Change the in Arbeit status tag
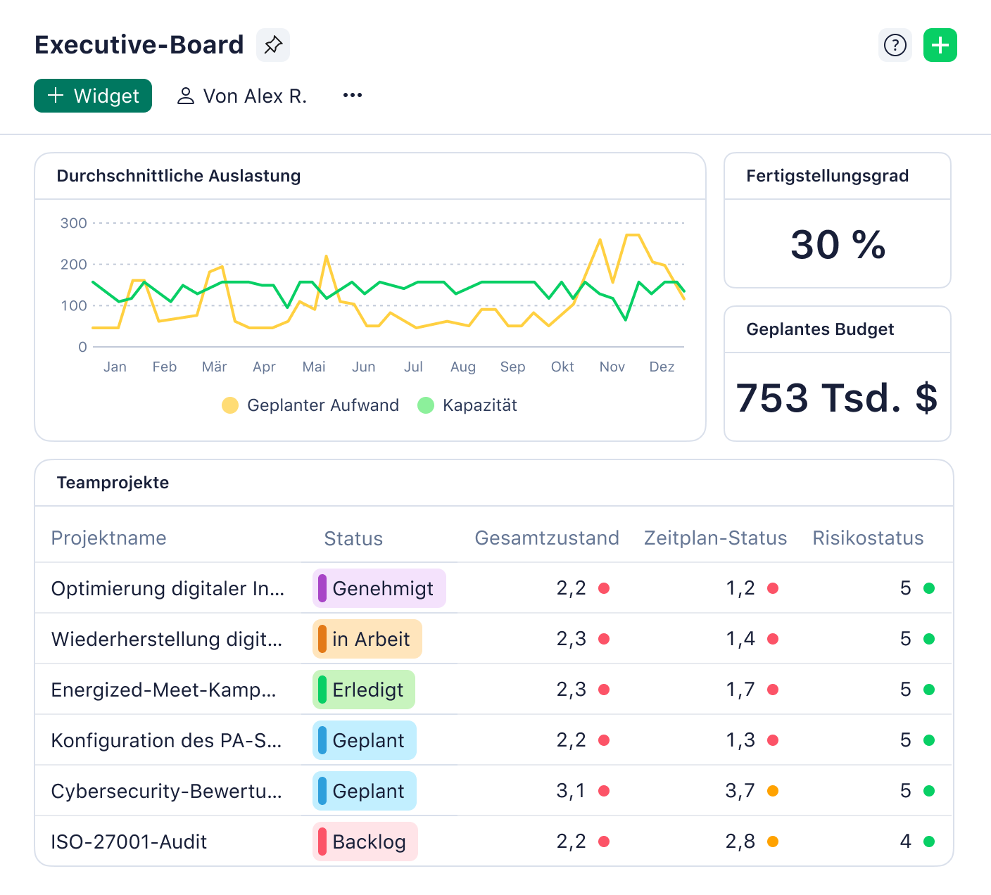The width and height of the screenshot is (991, 895). point(367,639)
